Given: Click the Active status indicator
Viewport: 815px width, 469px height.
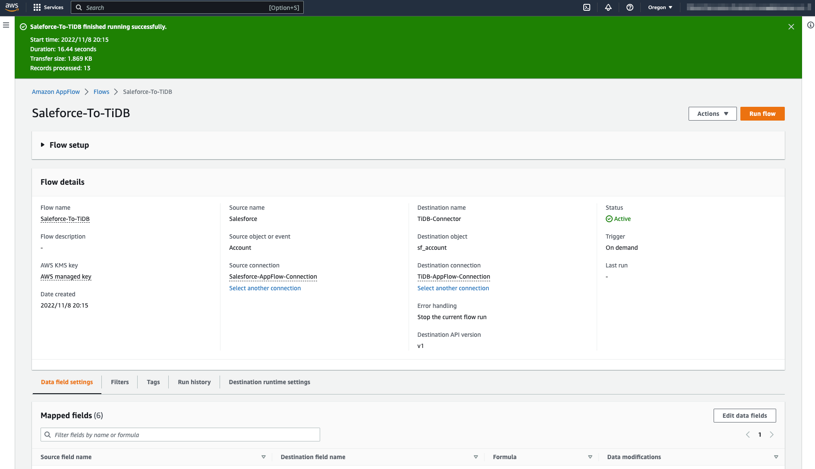Looking at the screenshot, I should pyautogui.click(x=618, y=219).
